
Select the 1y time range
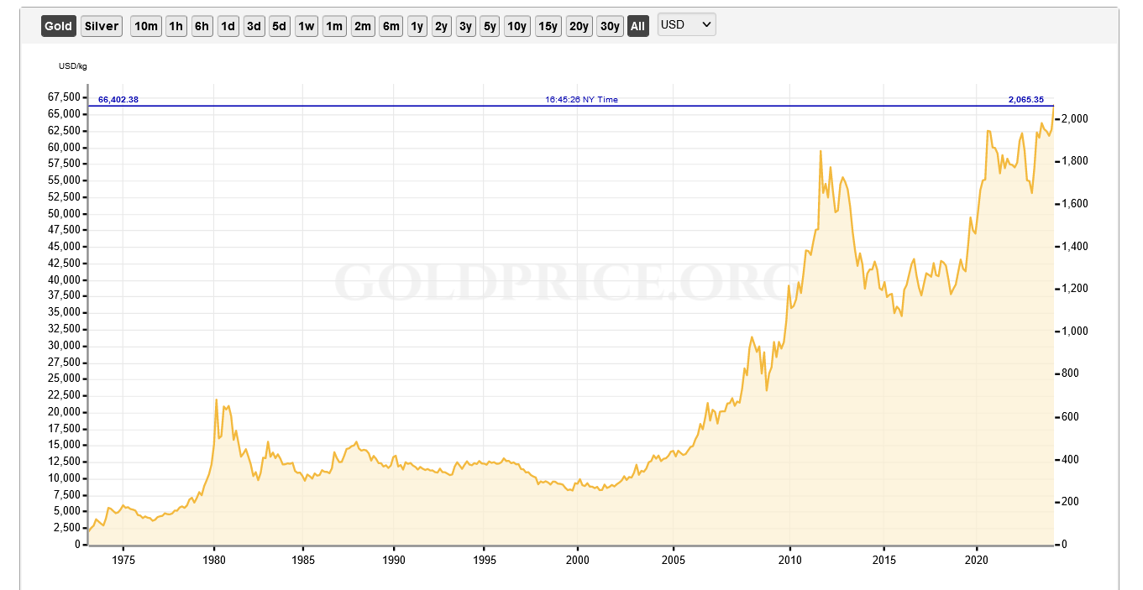pos(417,26)
